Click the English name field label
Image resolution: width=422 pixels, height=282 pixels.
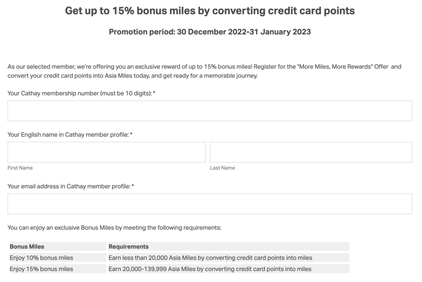pos(69,134)
